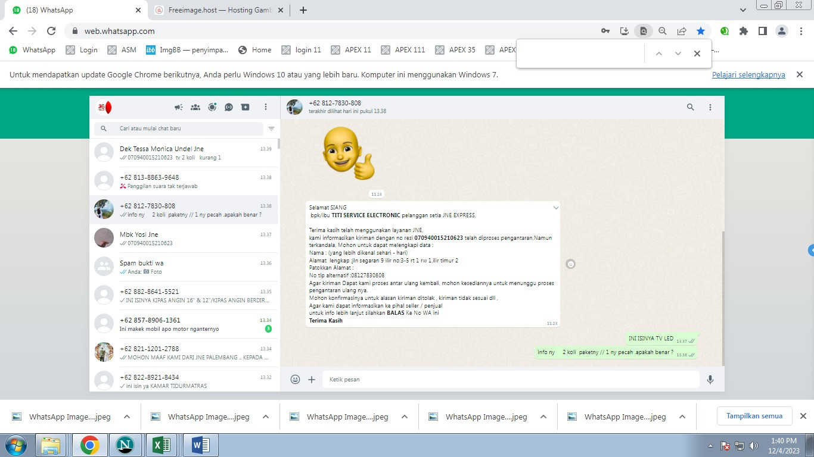This screenshot has height=457, width=814.
Task: Open the ImgBB bookmark
Action: 187,50
